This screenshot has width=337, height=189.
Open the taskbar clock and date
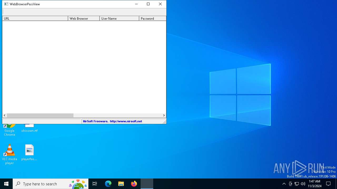click(315, 184)
